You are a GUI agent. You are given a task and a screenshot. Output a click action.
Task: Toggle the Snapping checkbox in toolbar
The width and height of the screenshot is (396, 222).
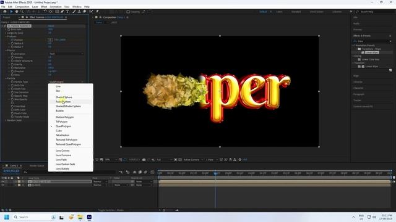point(128,12)
